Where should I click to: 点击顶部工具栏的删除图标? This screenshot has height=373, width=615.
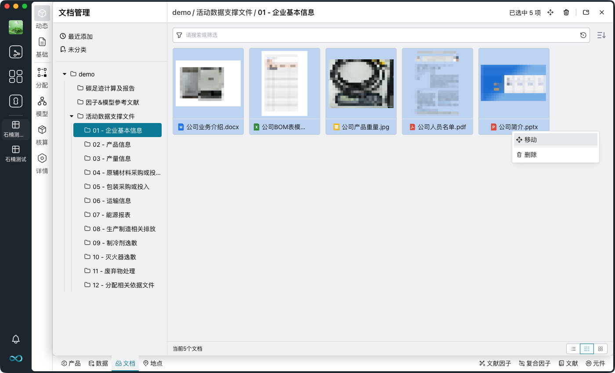pos(566,12)
